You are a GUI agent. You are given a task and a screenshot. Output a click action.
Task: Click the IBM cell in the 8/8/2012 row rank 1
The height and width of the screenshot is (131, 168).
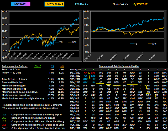tap(85, 95)
